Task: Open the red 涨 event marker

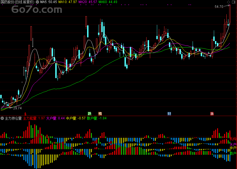Action: coord(212,114)
